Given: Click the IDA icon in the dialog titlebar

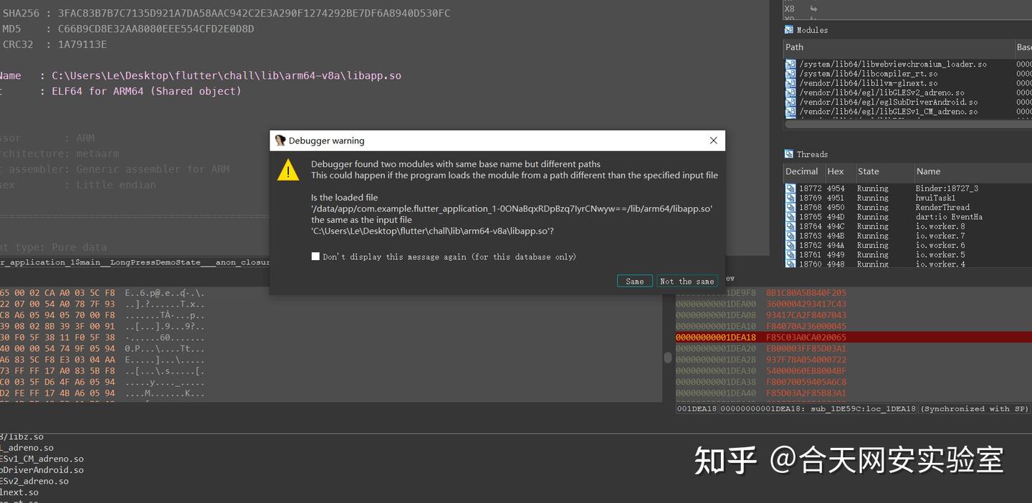Looking at the screenshot, I should tap(279, 140).
